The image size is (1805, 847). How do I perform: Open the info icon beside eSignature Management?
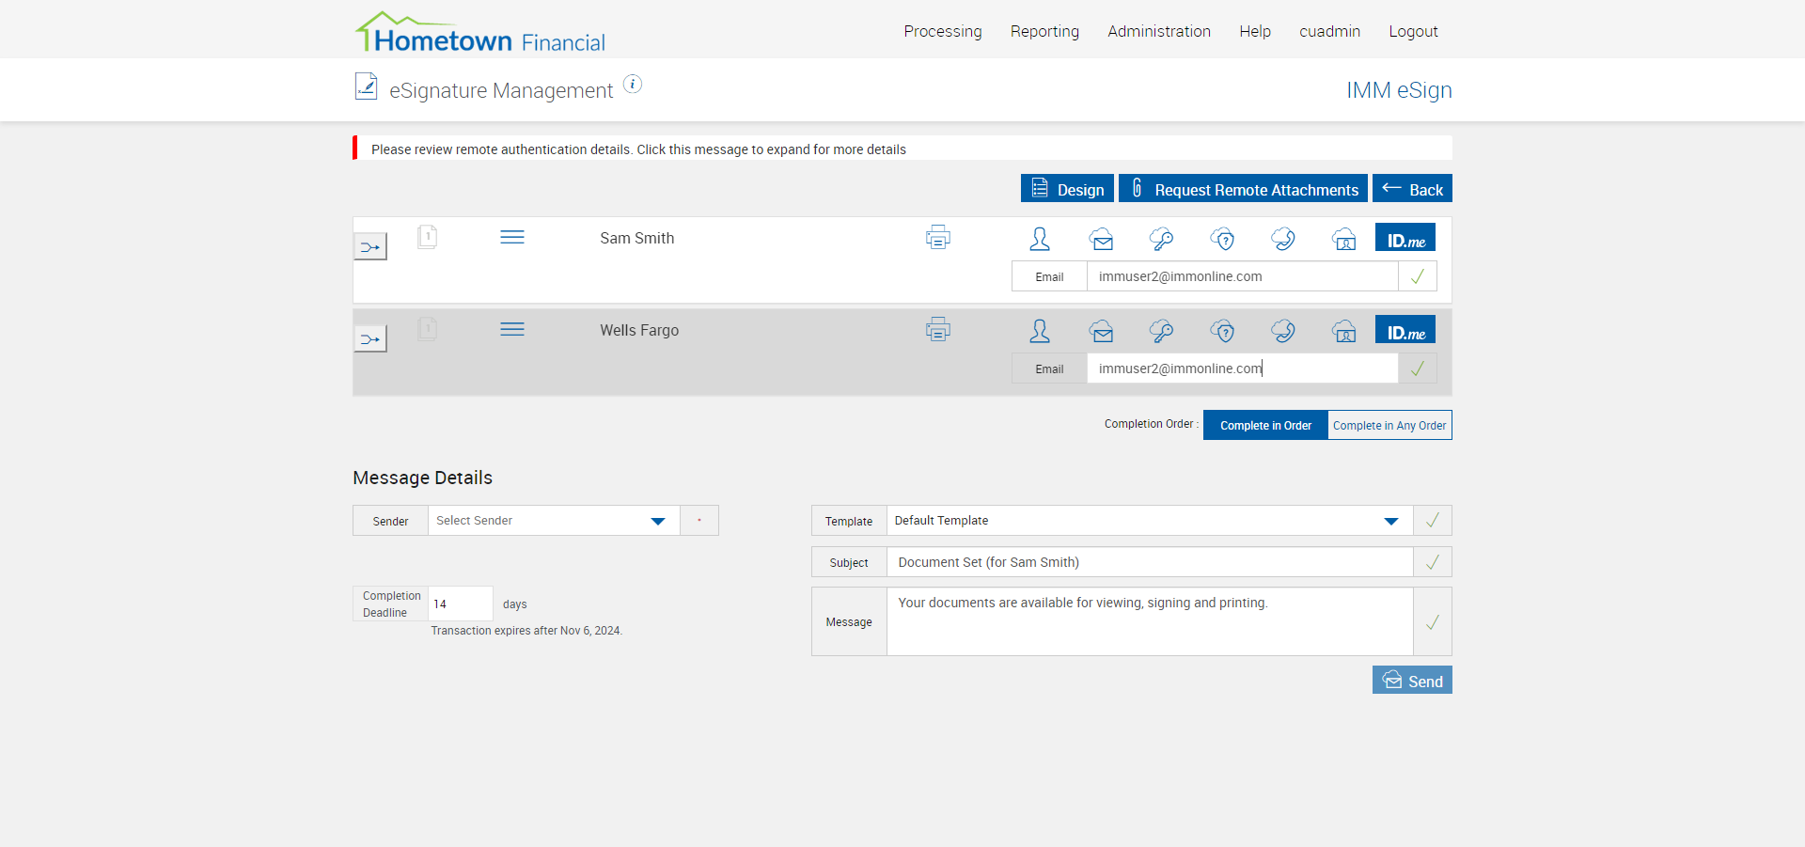click(x=634, y=85)
